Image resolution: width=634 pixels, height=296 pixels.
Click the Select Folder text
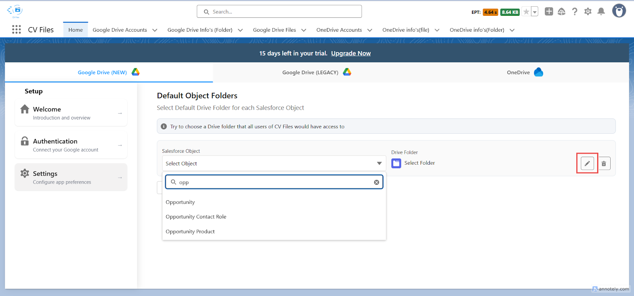419,163
